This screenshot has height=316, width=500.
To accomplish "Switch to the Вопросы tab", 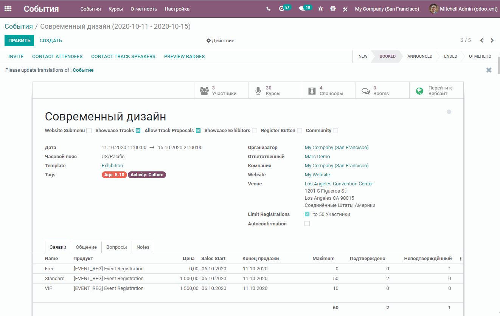I will [x=116, y=247].
